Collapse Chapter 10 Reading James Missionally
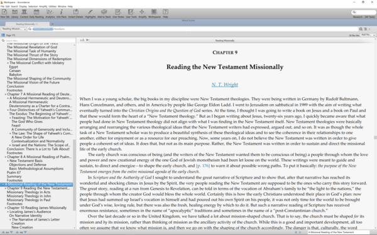 [5, 208]
